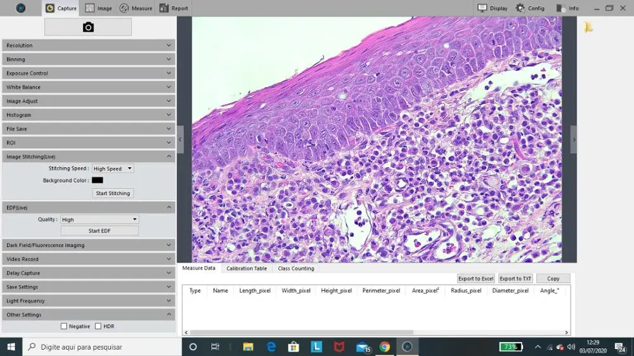This screenshot has width=634, height=356.
Task: Open the Measure tab
Action: point(136,8)
